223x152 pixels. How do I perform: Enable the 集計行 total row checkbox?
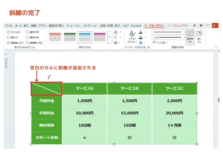tap(8, 37)
